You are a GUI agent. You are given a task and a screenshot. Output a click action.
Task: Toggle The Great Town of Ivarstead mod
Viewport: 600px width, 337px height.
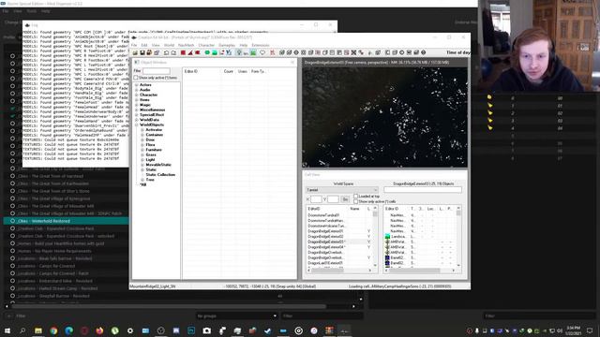(x=12, y=176)
